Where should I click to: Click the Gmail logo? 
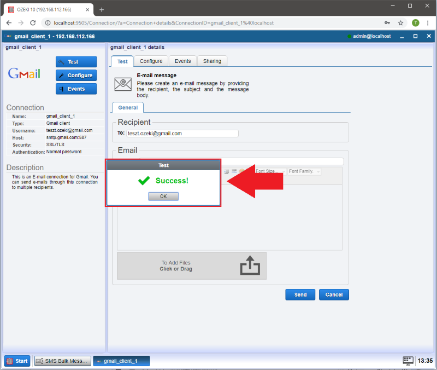click(x=24, y=74)
